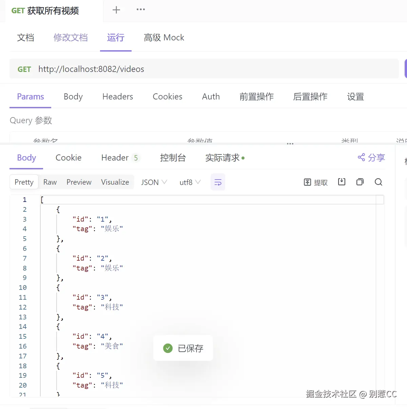The height and width of the screenshot is (409, 407).
Task: Toggle word wrap for the response body
Action: point(218,182)
